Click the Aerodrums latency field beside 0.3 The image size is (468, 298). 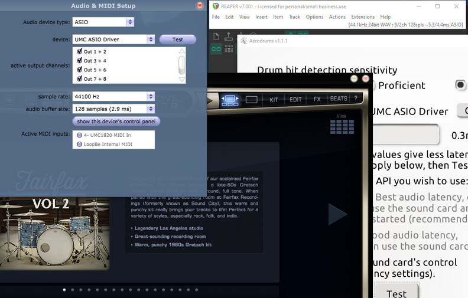point(406,135)
